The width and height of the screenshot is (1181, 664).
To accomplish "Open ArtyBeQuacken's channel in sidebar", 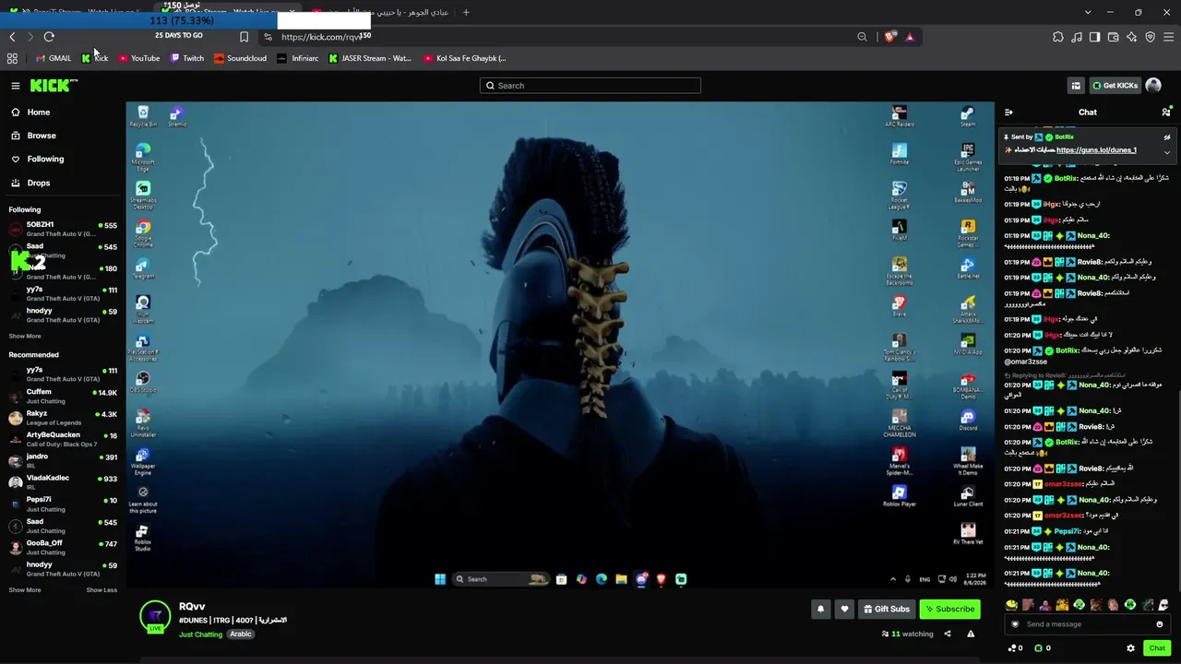I will click(63, 440).
